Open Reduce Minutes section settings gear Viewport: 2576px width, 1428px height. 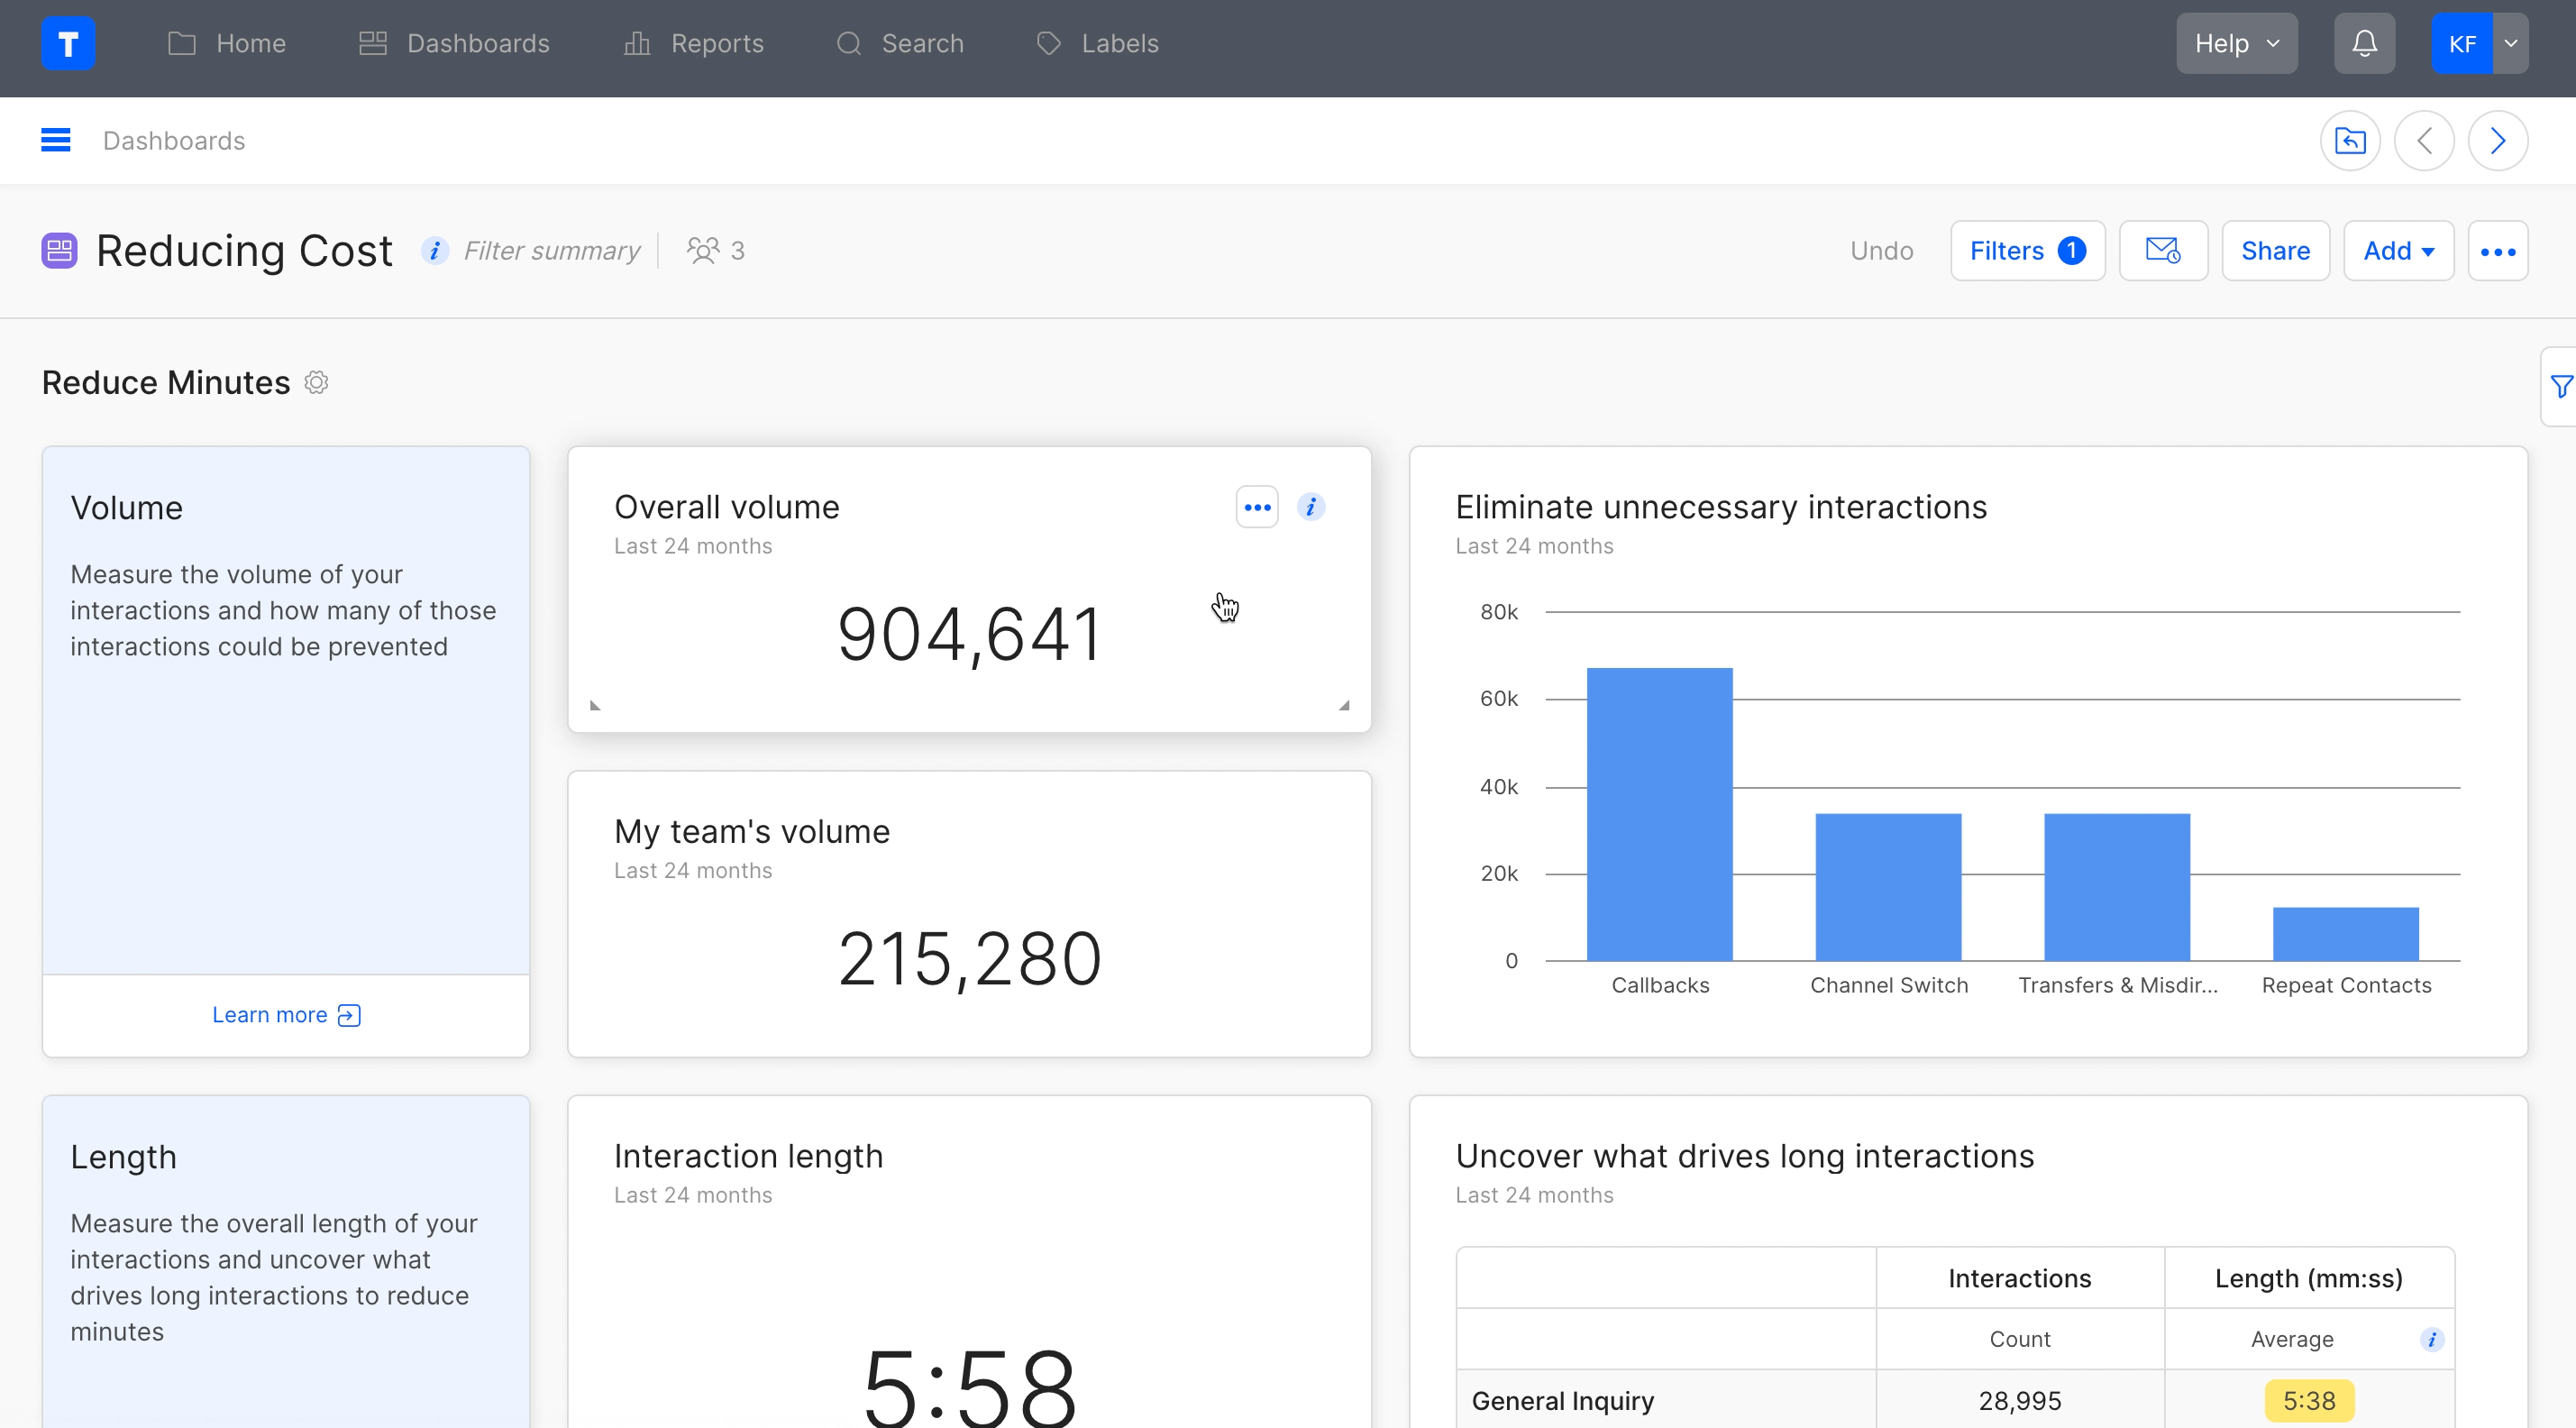pos(316,383)
